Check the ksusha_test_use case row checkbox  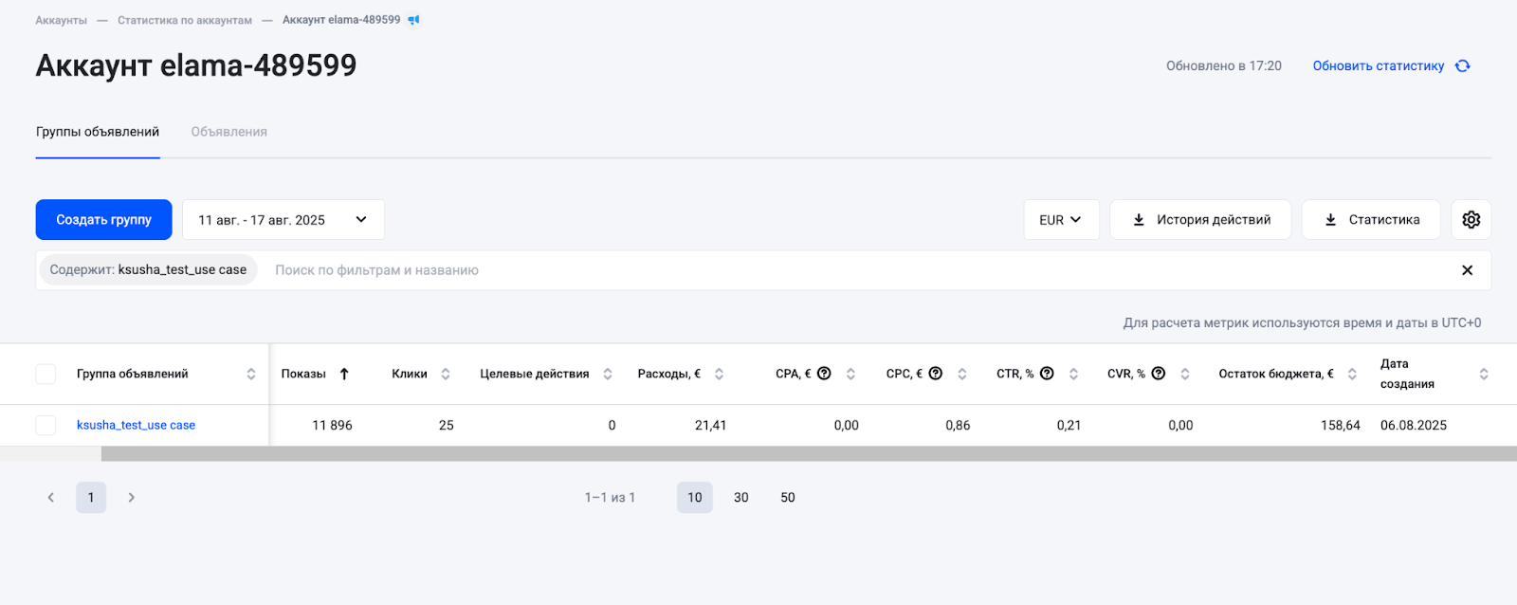pyautogui.click(x=46, y=425)
